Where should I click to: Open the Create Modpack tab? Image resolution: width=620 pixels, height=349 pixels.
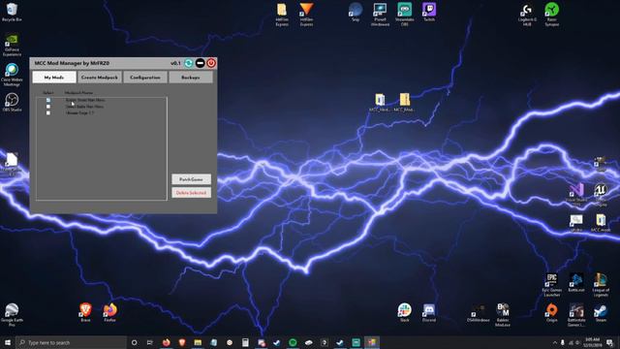tap(100, 78)
